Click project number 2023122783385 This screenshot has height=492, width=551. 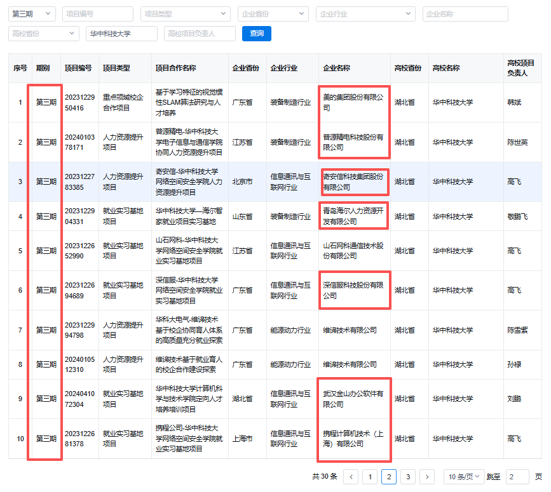click(80, 182)
